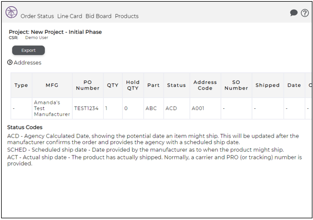This screenshot has width=313, height=220.
Task: Go to the Line Card page
Action: (x=70, y=16)
